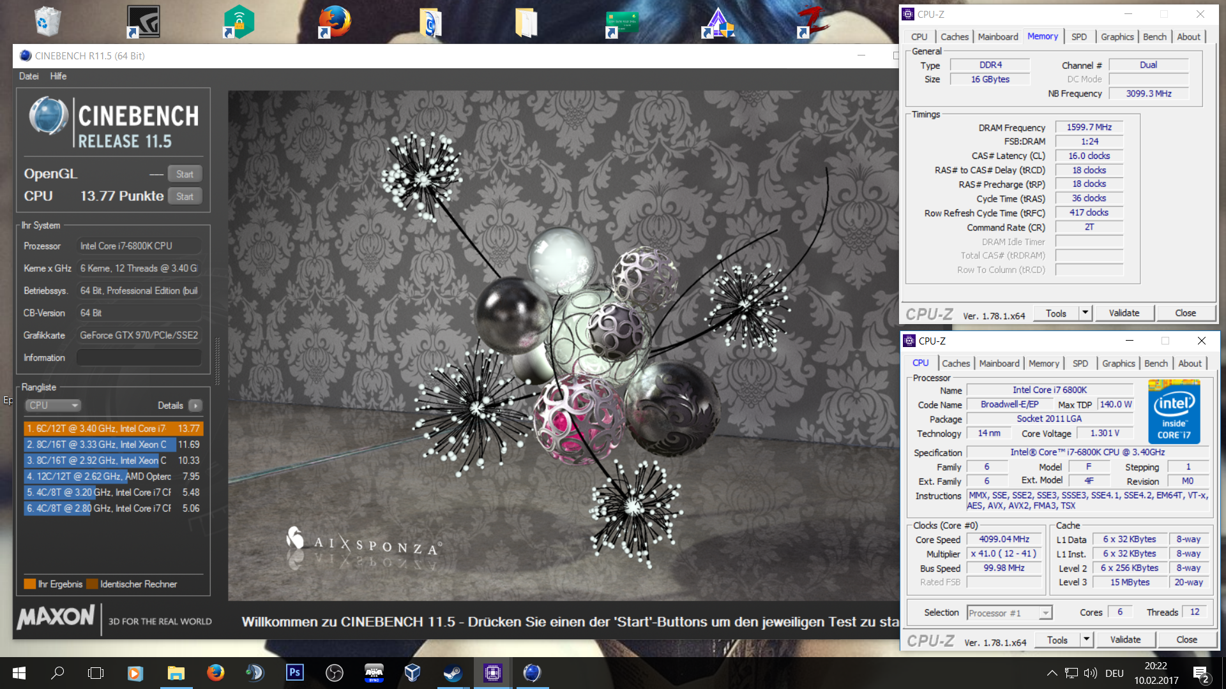Click the DEU language indicator
Screen dimensions: 1226x689
(1114, 674)
